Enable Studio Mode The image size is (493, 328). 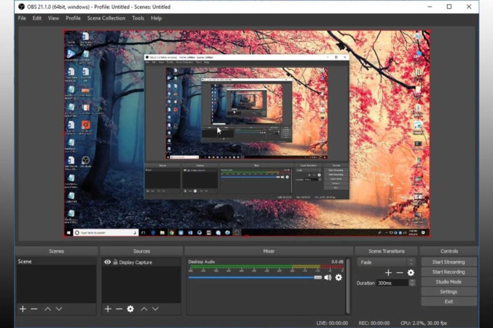click(x=449, y=282)
